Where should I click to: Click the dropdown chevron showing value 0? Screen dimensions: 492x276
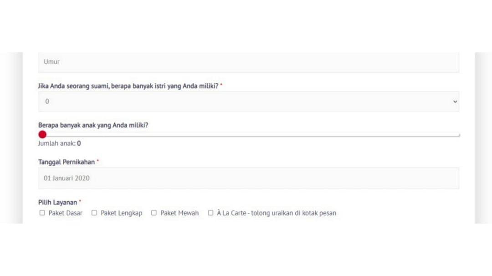(x=454, y=101)
